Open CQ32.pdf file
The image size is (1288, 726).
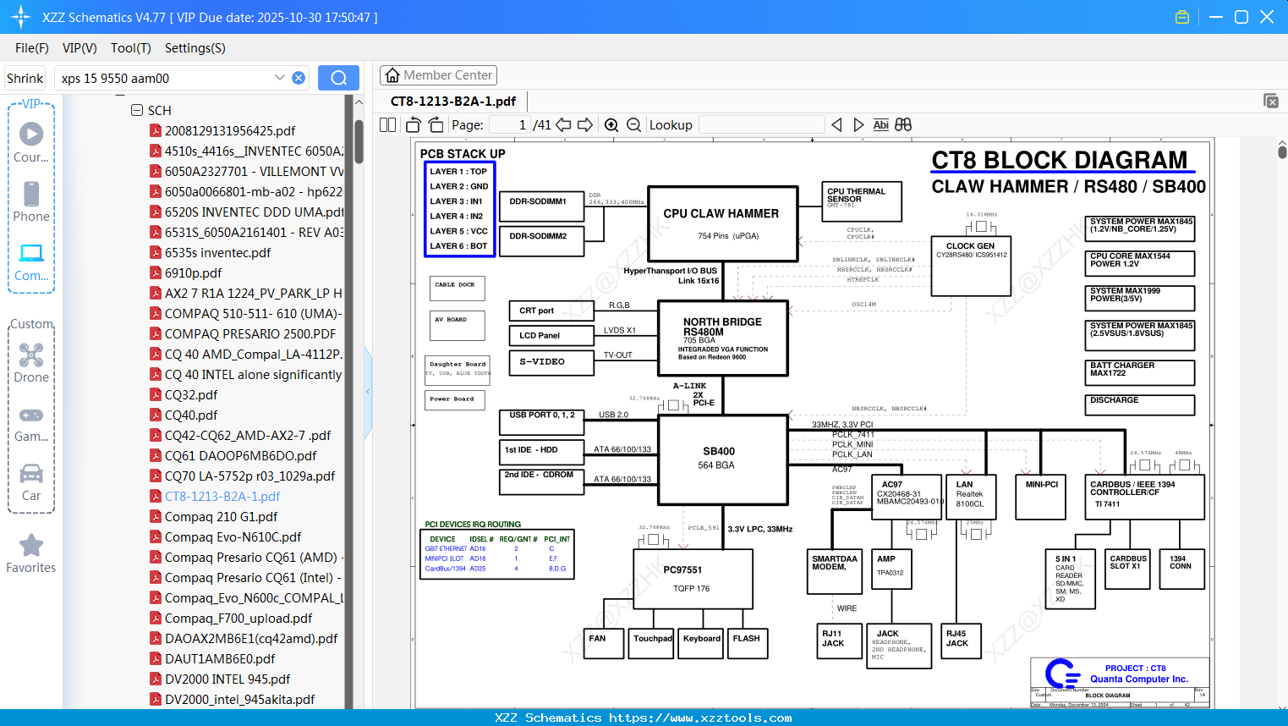pyautogui.click(x=190, y=395)
